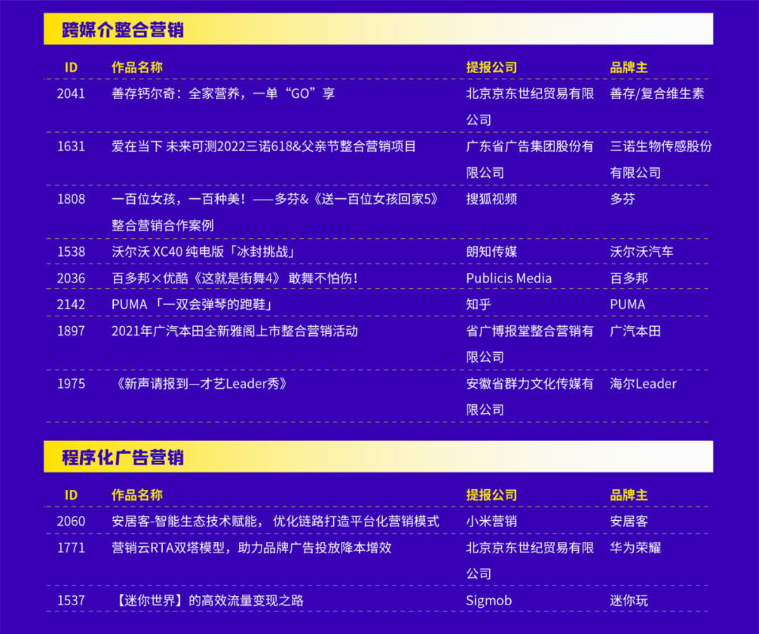Image resolution: width=759 pixels, height=634 pixels.
Task: Click company 省广博报堂整合营销有限公司
Action: pyautogui.click(x=530, y=344)
